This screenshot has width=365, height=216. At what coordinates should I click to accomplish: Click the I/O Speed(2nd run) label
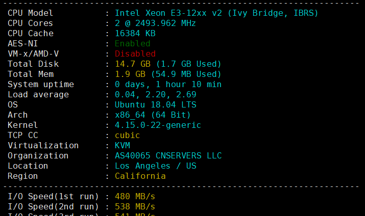53,207
